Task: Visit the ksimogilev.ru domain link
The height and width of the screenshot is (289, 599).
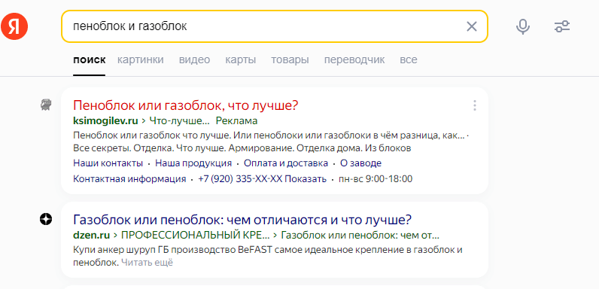Action: (x=105, y=121)
